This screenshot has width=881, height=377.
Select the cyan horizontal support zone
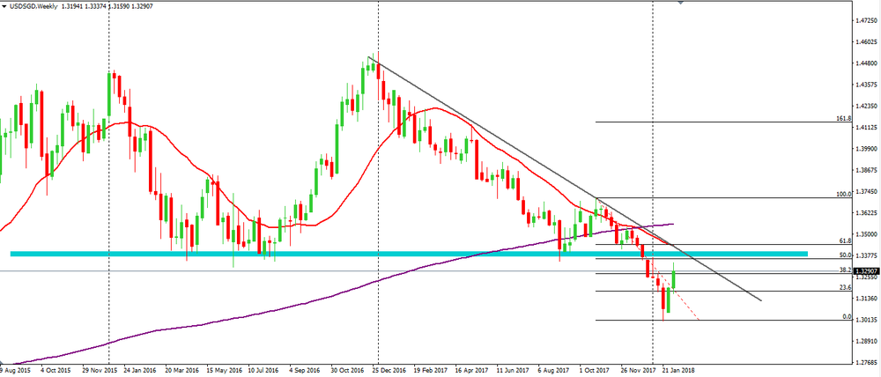coord(409,254)
